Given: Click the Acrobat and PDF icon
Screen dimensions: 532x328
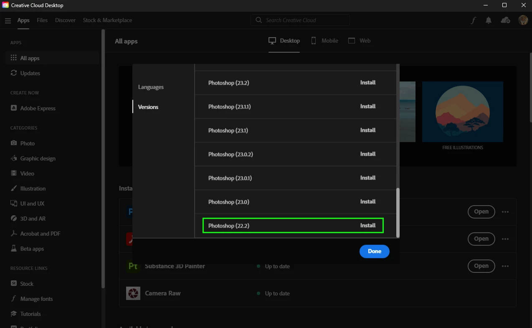Looking at the screenshot, I should click(x=13, y=234).
